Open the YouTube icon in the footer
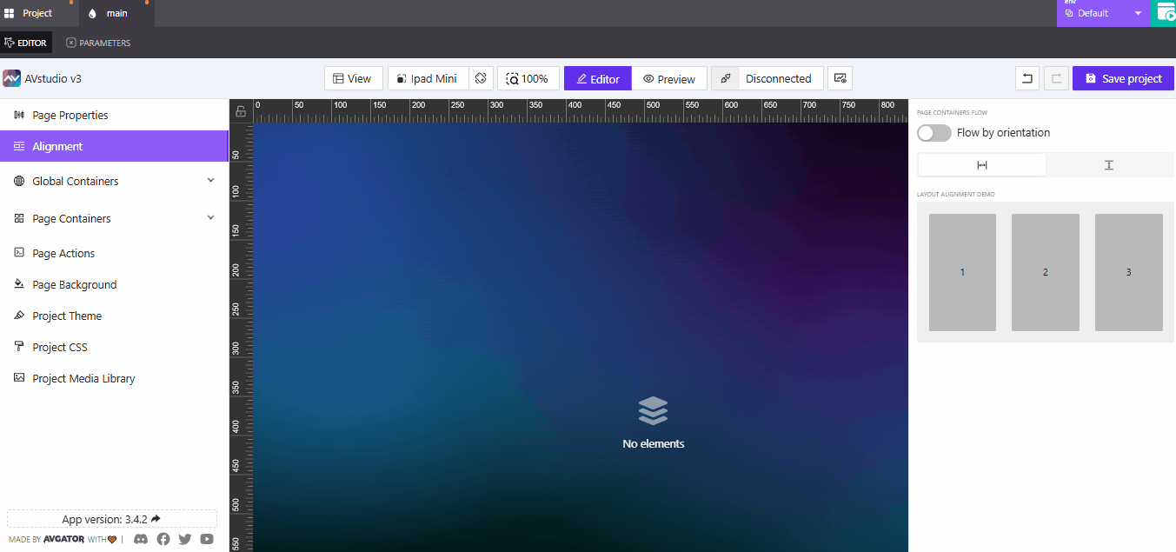This screenshot has width=1176, height=552. 207,539
